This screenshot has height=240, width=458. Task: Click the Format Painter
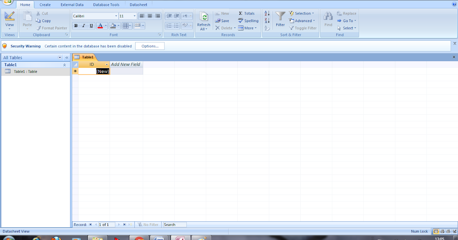52,28
